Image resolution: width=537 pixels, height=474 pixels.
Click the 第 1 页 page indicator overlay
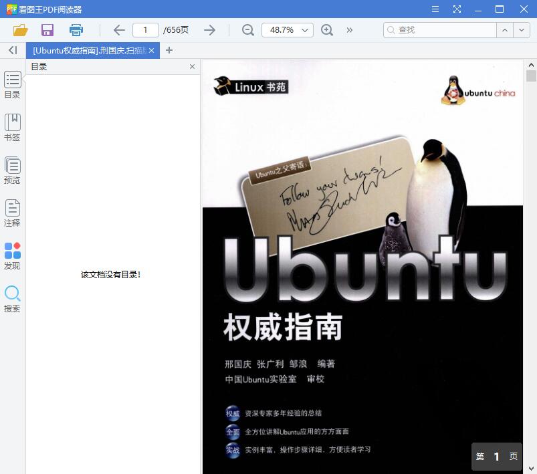497,456
